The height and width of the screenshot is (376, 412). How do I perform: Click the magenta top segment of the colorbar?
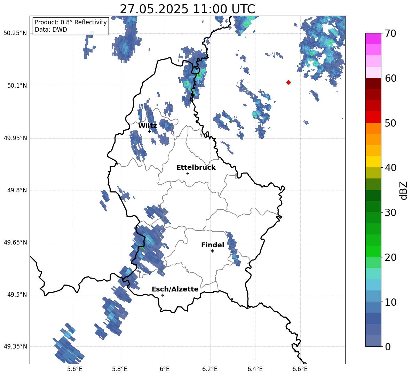373,39
